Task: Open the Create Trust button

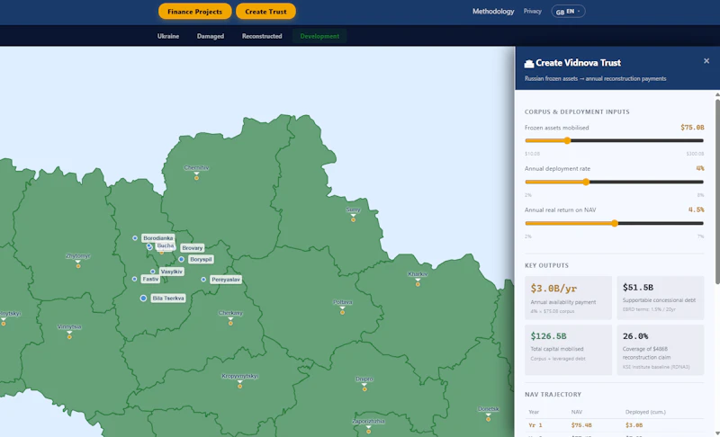Action: tap(265, 12)
